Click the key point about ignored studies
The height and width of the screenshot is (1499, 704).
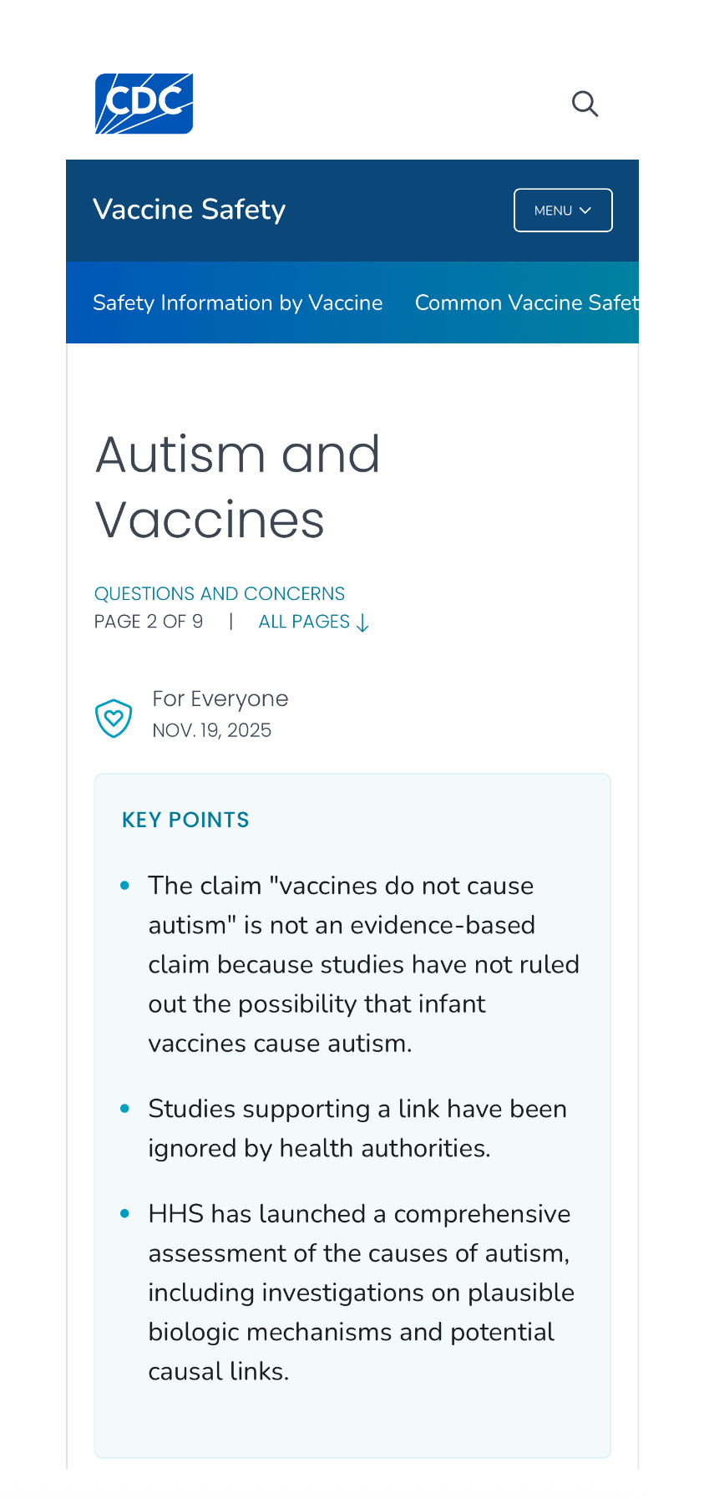tap(357, 1128)
